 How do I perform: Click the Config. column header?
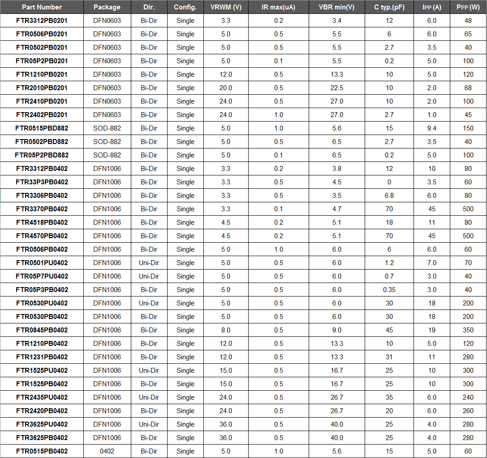pyautogui.click(x=185, y=7)
